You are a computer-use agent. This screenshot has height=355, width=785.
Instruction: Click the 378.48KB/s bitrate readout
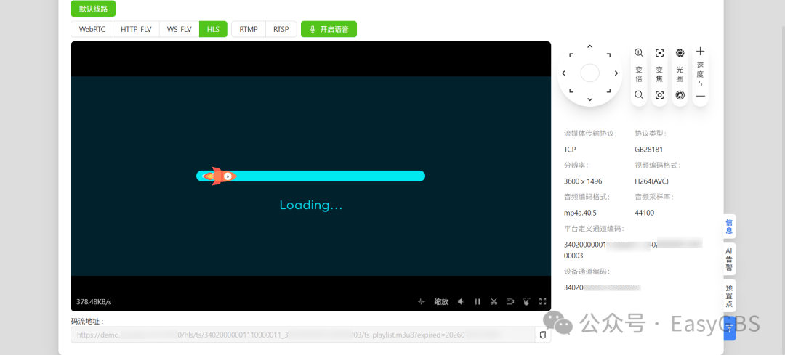tap(94, 302)
